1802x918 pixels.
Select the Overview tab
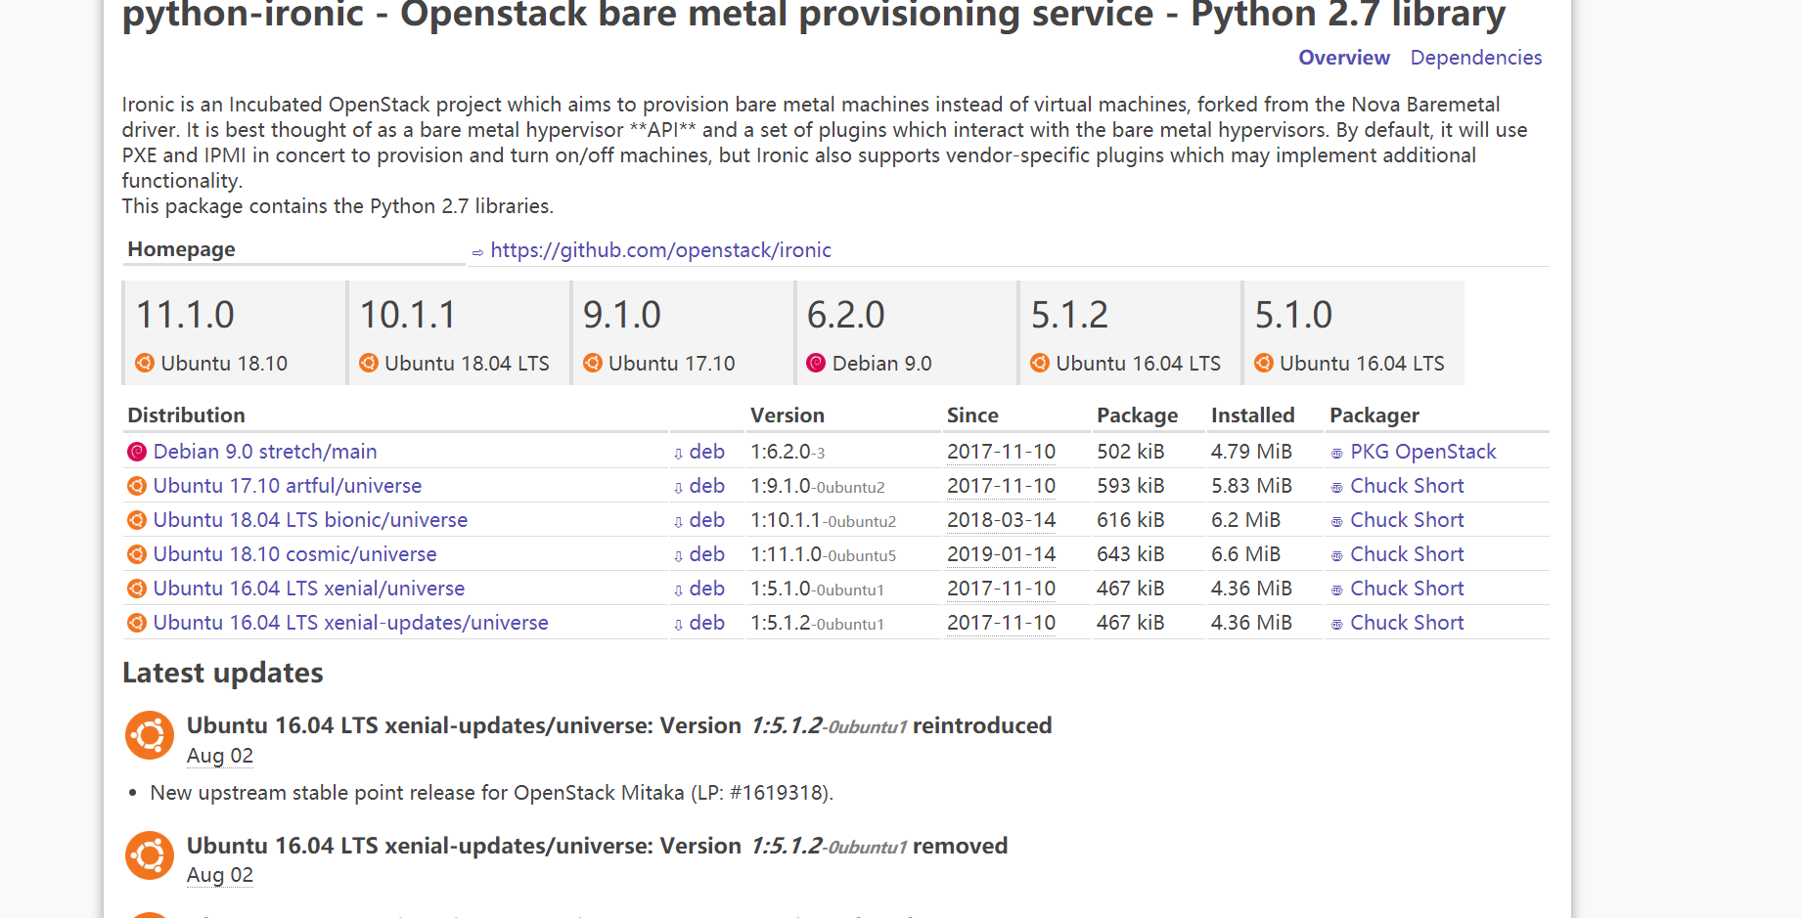pos(1343,58)
